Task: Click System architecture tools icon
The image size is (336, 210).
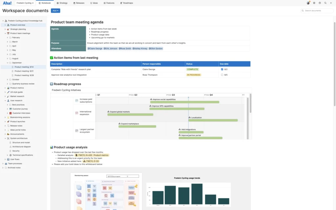Action: point(8,138)
